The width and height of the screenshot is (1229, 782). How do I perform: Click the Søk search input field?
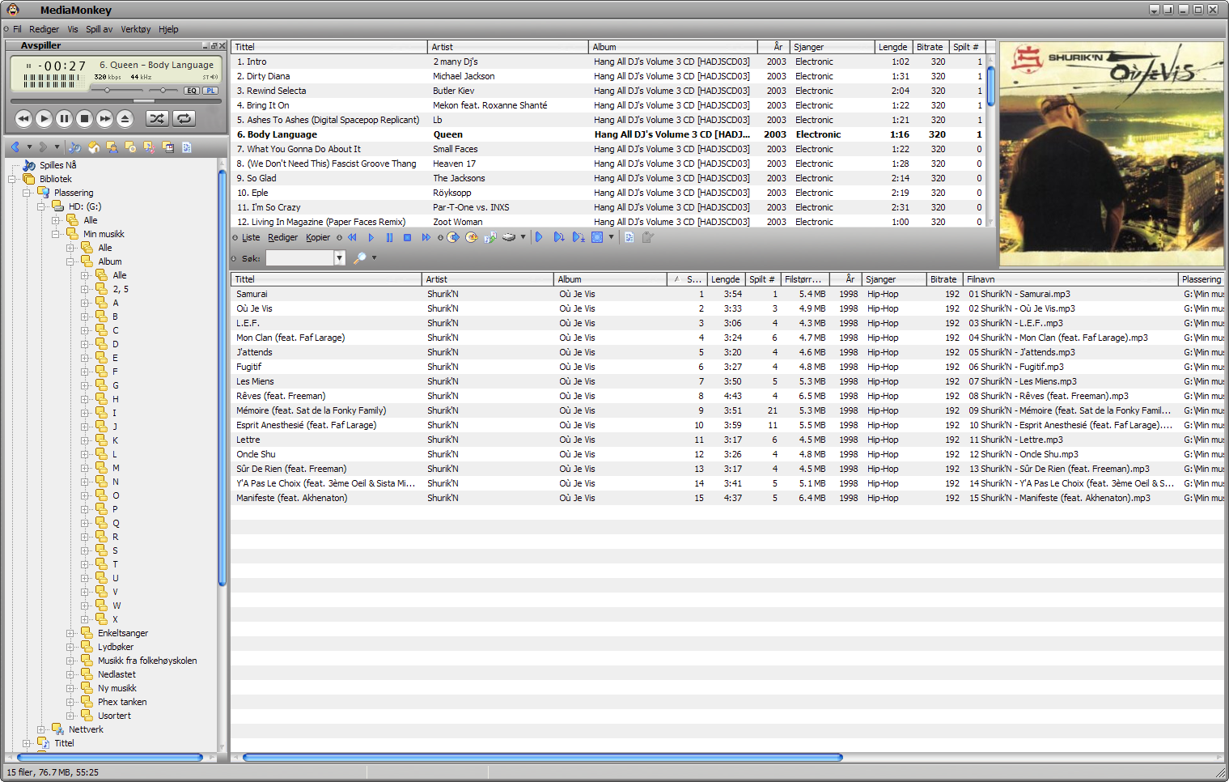(x=299, y=258)
